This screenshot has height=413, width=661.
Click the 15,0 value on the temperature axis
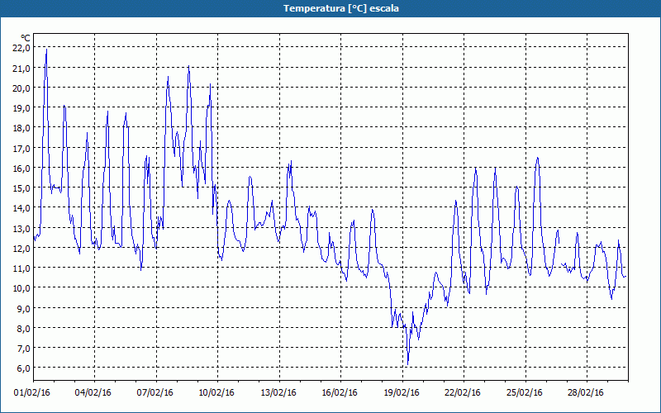pos(21,188)
